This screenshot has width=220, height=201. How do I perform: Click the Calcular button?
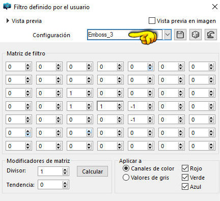tap(92, 171)
